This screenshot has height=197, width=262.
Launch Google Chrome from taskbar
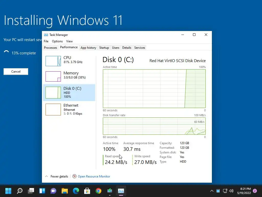(x=99, y=191)
